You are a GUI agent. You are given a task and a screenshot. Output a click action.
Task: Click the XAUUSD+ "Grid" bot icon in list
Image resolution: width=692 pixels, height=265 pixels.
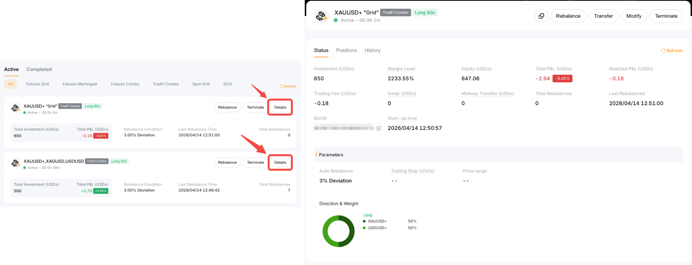pyautogui.click(x=15, y=108)
